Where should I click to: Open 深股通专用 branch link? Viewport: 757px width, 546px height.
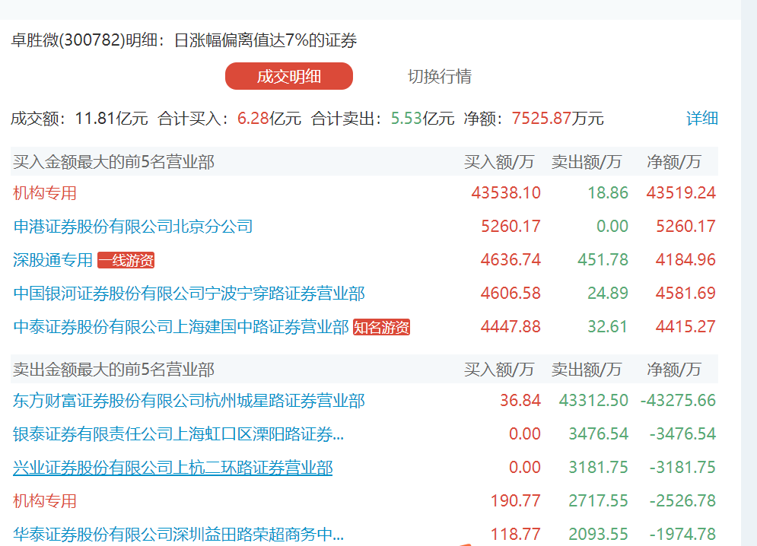point(52,260)
